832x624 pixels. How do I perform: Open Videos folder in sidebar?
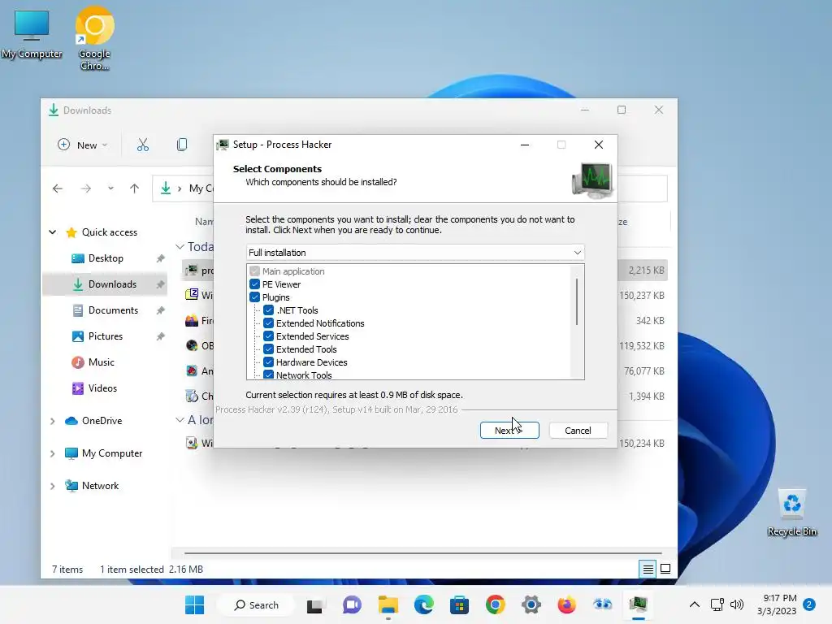(x=102, y=388)
